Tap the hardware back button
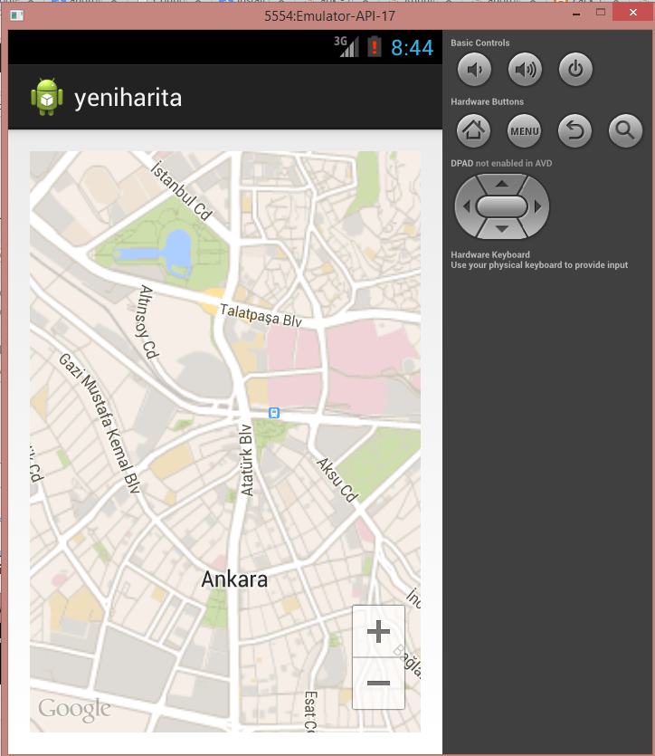The height and width of the screenshot is (756, 655). tap(575, 130)
